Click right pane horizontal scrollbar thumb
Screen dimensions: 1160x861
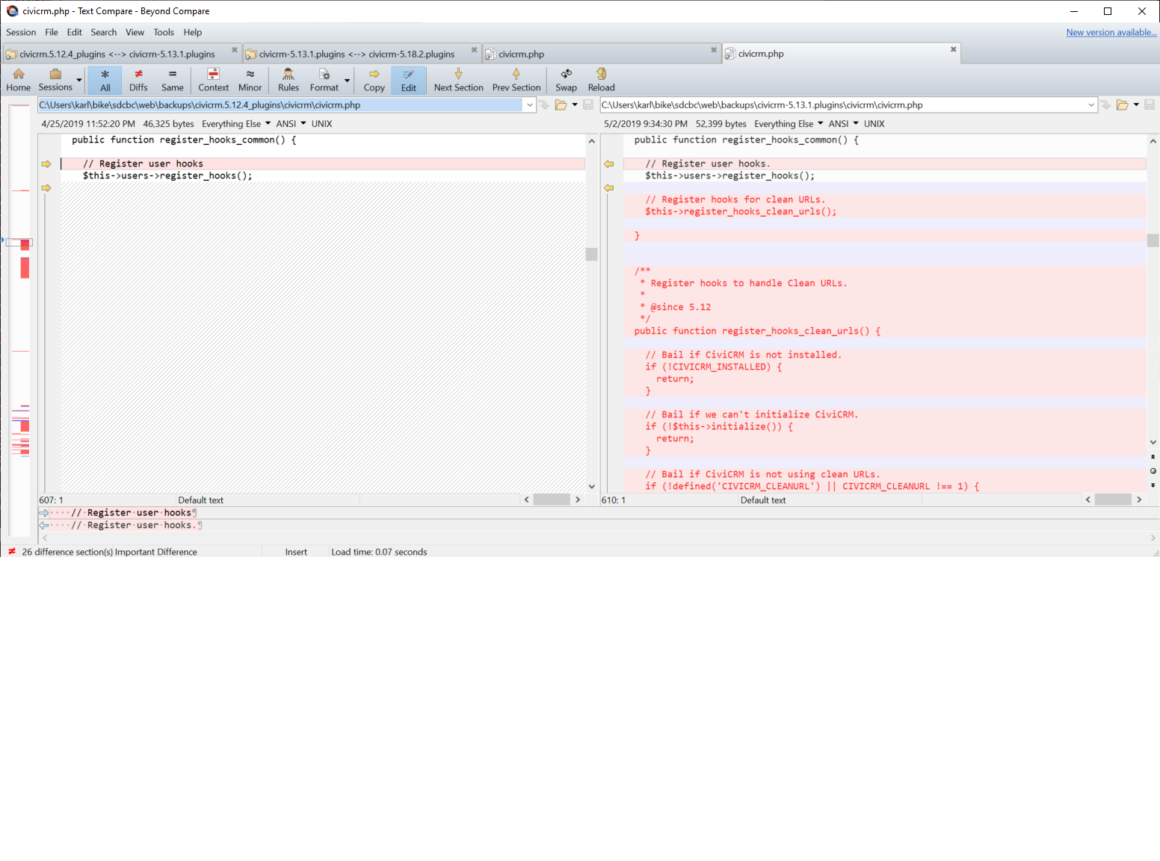tap(1113, 500)
